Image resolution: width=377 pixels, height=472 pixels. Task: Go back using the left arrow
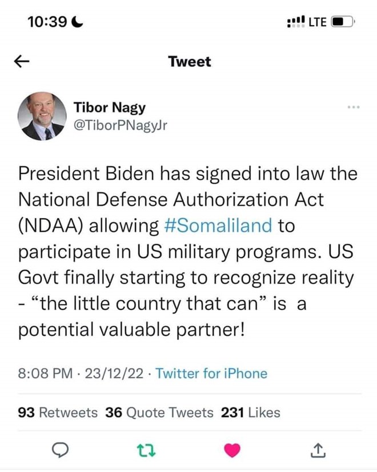[x=22, y=62]
